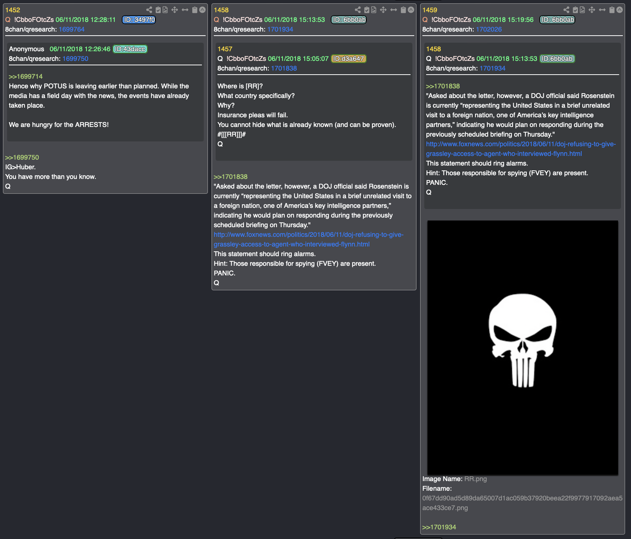This screenshot has height=539, width=631.
Task: Open Fox News URL inside post 1459 quote
Action: (521, 149)
